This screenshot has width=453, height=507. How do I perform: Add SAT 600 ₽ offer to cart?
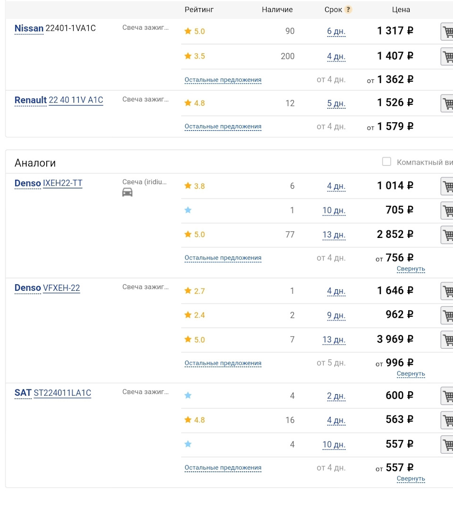tap(447, 396)
